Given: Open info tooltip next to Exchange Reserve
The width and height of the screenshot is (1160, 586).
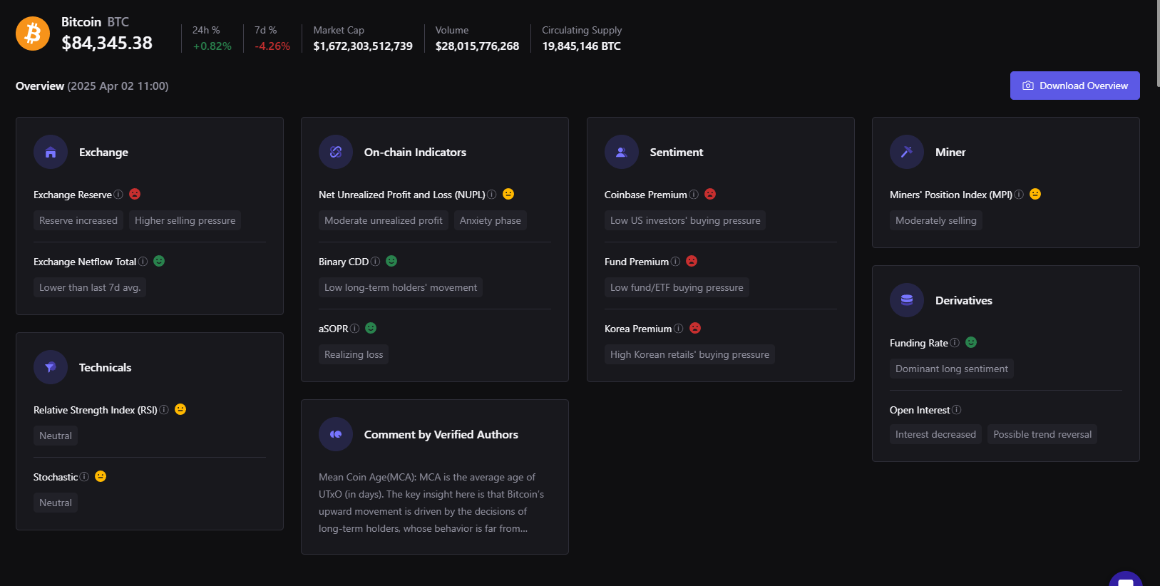Looking at the screenshot, I should [118, 195].
